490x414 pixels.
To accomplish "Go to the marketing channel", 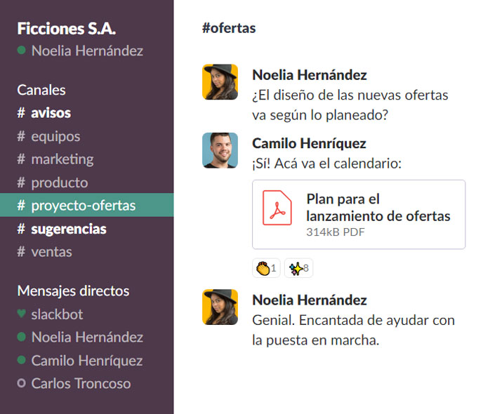I will (x=62, y=159).
